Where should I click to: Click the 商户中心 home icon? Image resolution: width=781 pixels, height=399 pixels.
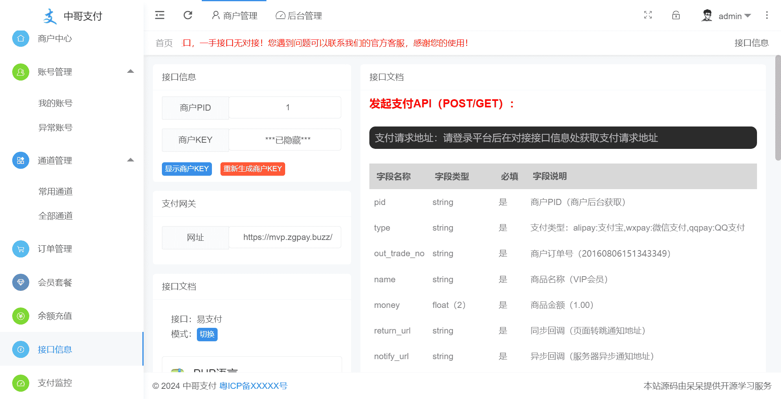tap(21, 39)
